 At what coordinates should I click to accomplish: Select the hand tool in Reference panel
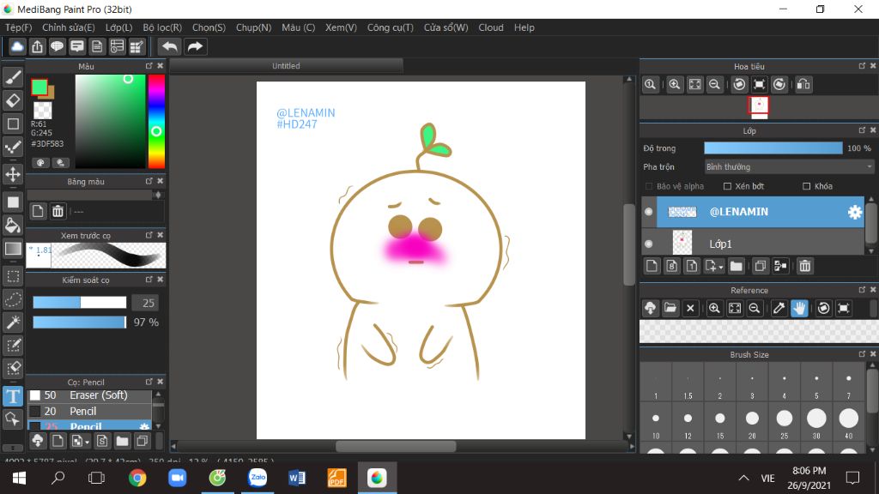[x=799, y=308]
